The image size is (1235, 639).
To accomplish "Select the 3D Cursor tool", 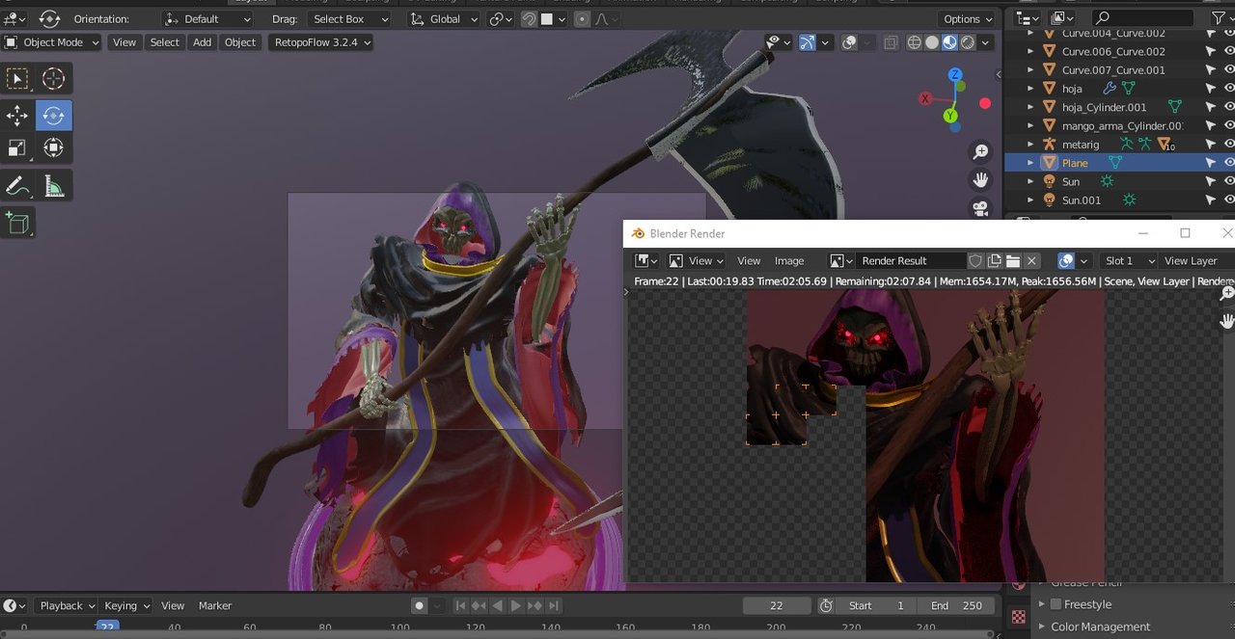I will click(53, 78).
